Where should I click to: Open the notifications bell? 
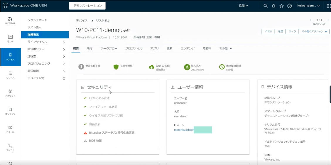[273, 6]
